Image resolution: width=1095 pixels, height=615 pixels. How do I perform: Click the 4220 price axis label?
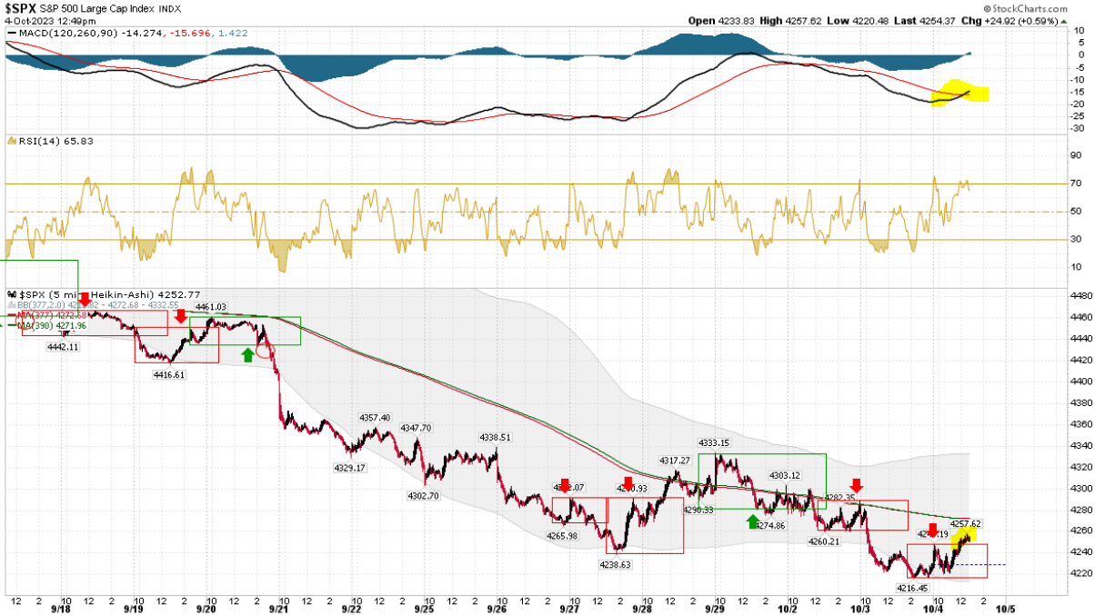(x=1080, y=573)
